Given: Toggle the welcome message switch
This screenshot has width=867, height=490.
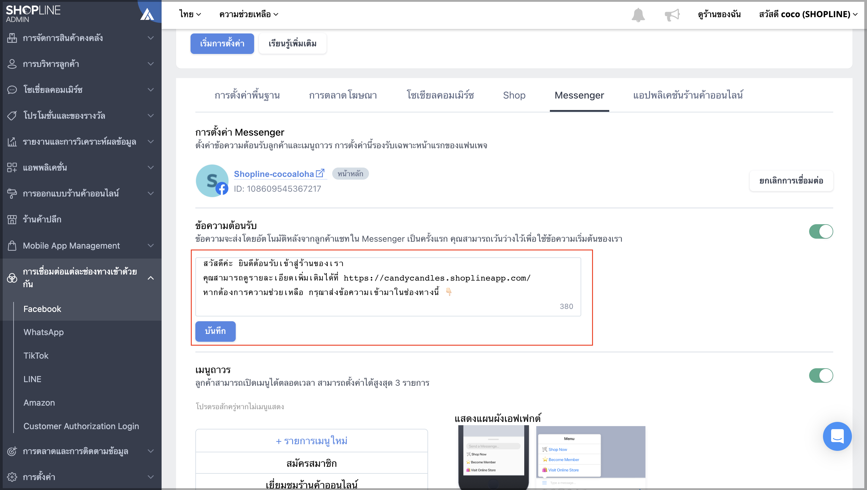Looking at the screenshot, I should (821, 231).
